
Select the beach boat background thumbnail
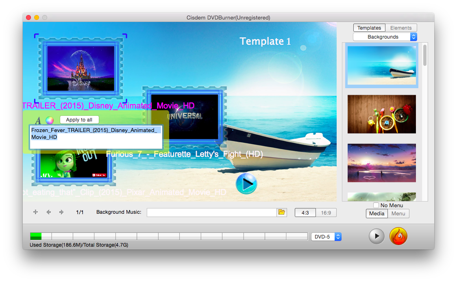point(382,65)
